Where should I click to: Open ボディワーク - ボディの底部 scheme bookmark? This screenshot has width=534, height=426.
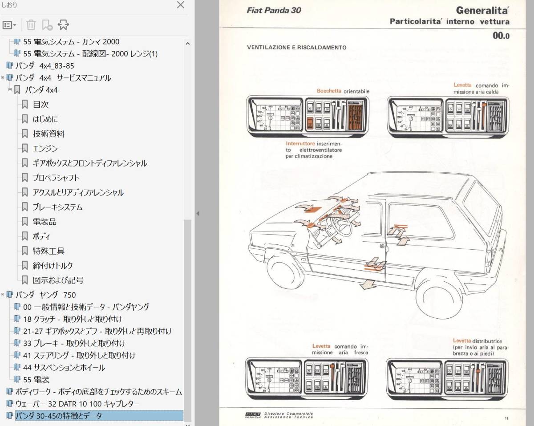click(x=98, y=392)
